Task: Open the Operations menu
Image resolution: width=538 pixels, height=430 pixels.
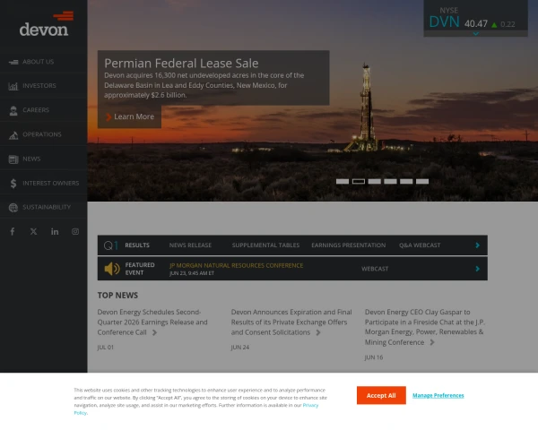Action: [44, 134]
